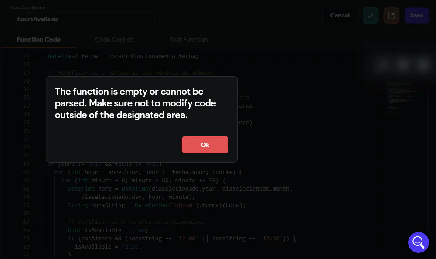Screen dimensions: 436x259
Task: Click line 48 'bool isAvailable = true;'
Action: 108,230
